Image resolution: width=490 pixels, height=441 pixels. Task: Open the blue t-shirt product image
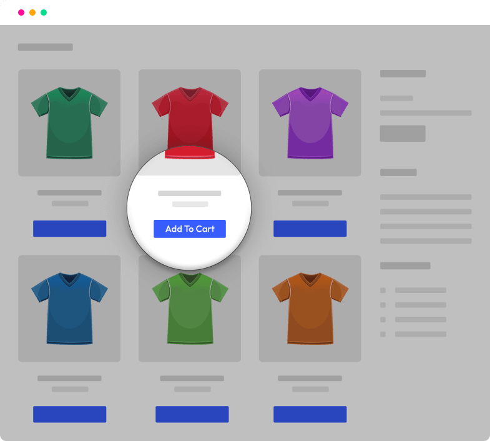pyautogui.click(x=69, y=309)
